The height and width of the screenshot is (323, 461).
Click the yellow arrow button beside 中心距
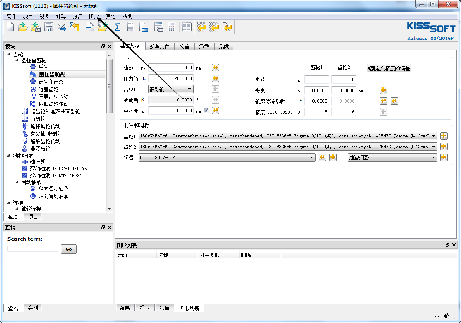pos(216,111)
